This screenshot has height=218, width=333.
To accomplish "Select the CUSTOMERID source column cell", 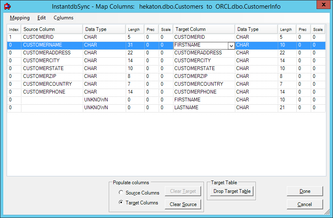I will (52, 37).
